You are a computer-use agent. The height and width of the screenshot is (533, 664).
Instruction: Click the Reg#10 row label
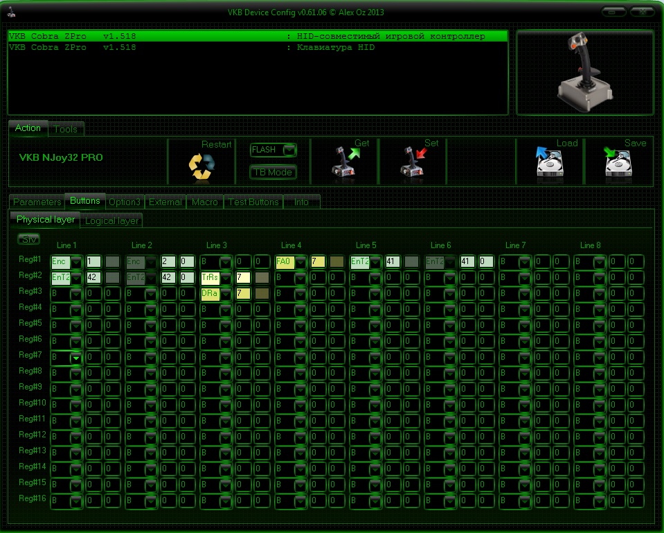point(32,403)
